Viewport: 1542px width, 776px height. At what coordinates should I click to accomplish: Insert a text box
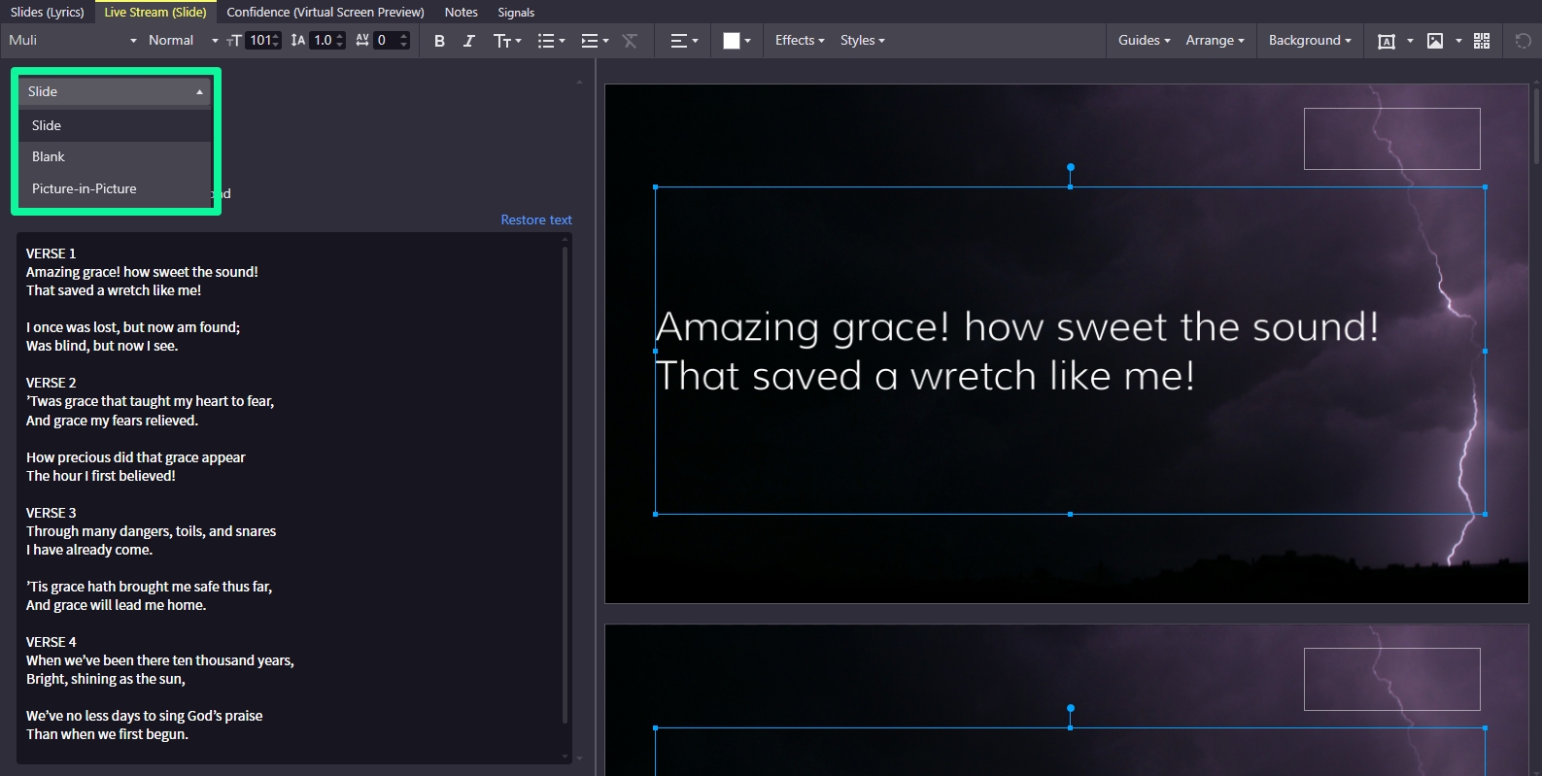pyautogui.click(x=1387, y=41)
